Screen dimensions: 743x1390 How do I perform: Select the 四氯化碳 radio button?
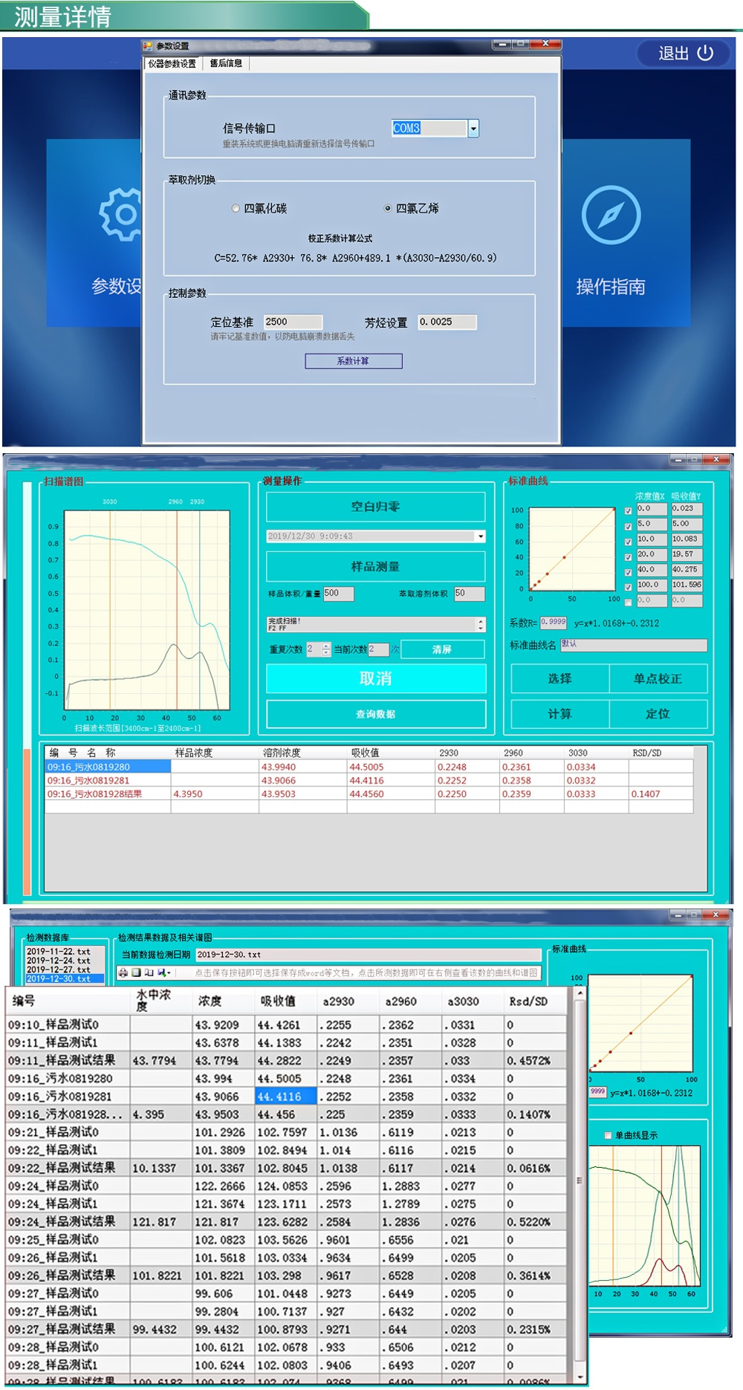(x=236, y=209)
